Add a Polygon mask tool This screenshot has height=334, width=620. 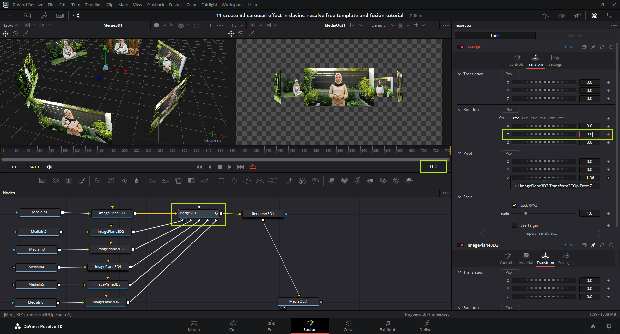(247, 181)
